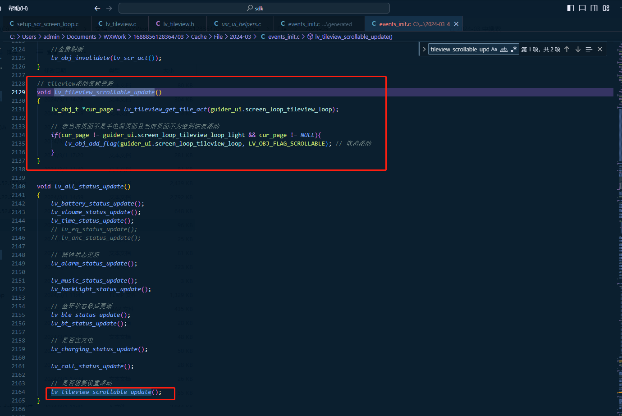Toggle primary sidebar layout icon

570,8
